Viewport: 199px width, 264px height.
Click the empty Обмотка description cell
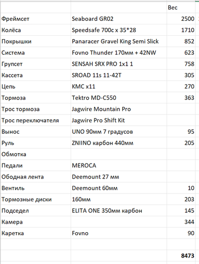coord(119,154)
